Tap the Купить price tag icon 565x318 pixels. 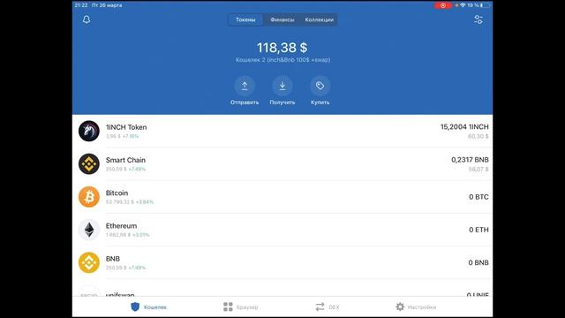pyautogui.click(x=320, y=86)
